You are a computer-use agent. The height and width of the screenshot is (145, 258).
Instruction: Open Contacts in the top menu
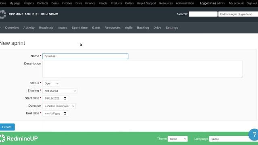click(x=42, y=3)
